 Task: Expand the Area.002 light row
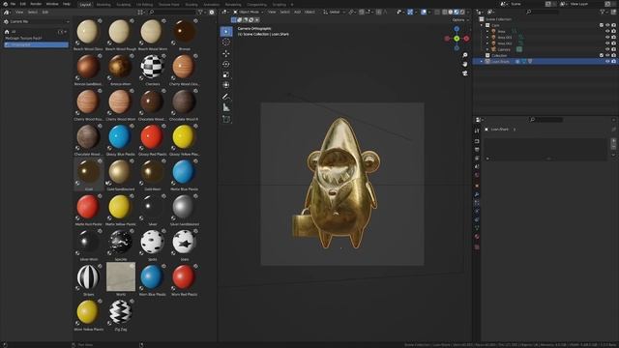pyautogui.click(x=487, y=43)
